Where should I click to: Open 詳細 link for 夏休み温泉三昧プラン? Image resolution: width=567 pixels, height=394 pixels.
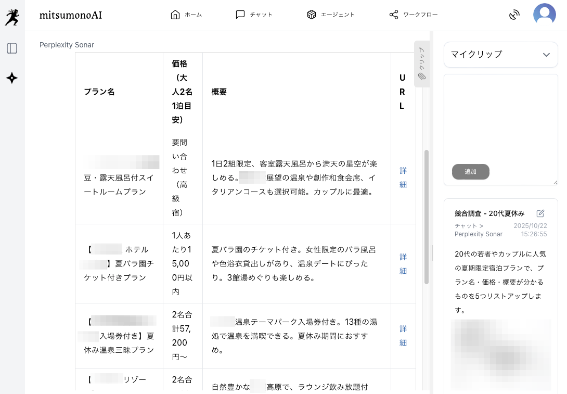pyautogui.click(x=403, y=336)
